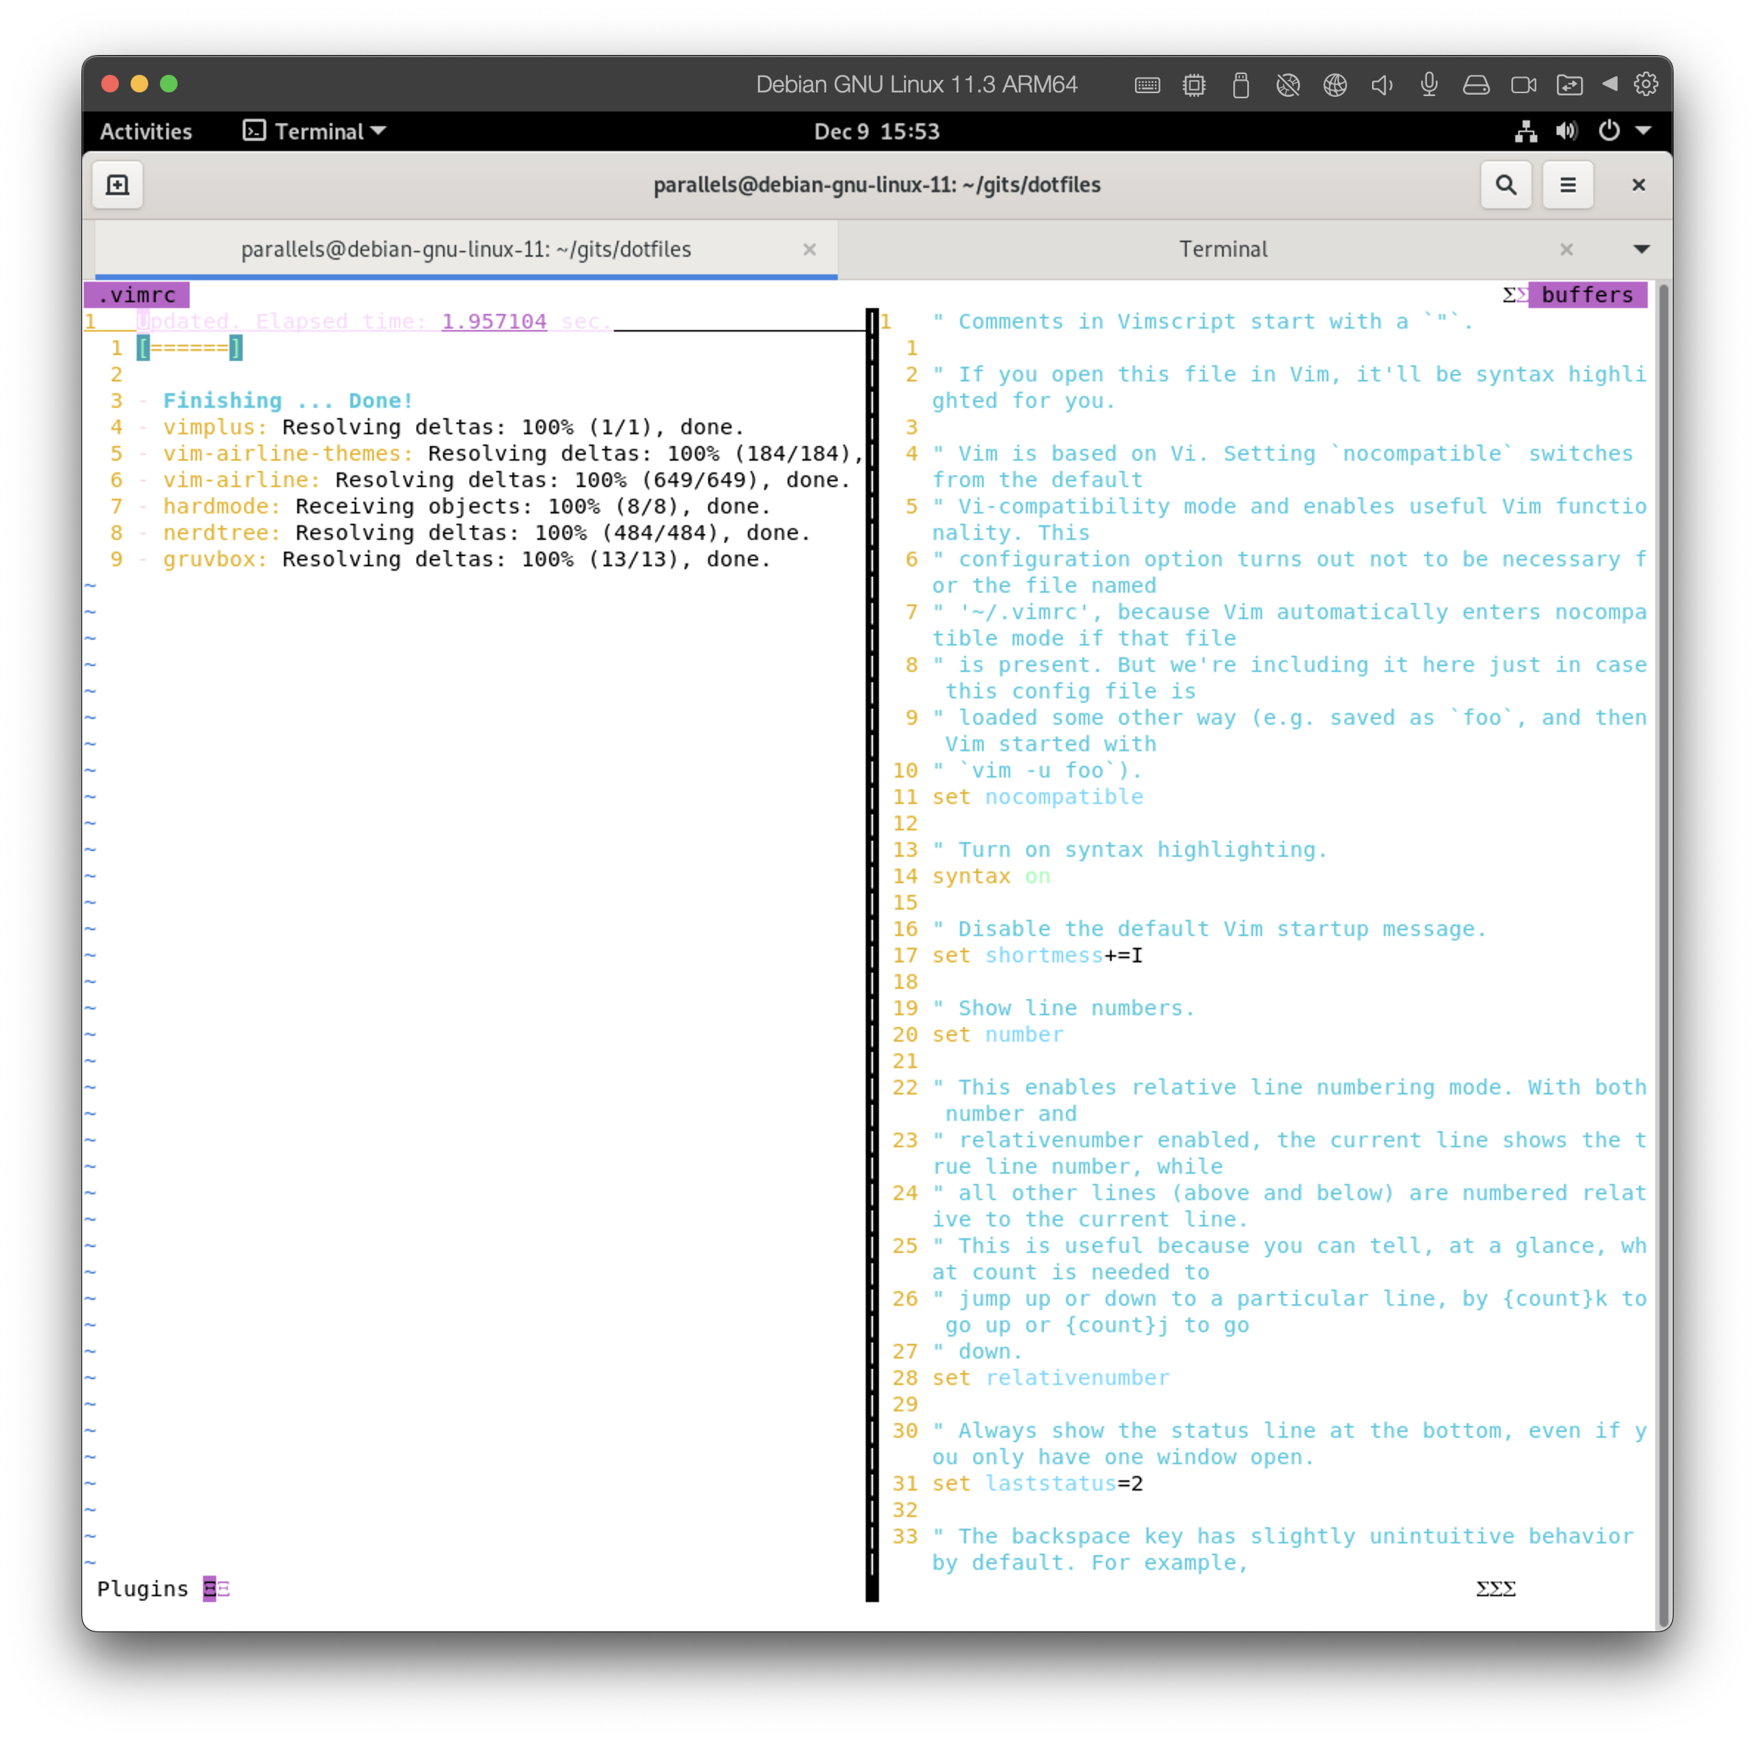Close the dotfiles terminal tab
Image resolution: width=1755 pixels, height=1740 pixels.
[809, 249]
